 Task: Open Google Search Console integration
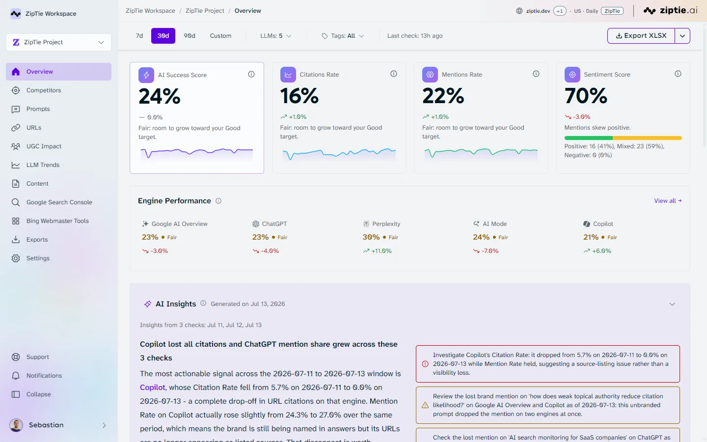(x=58, y=202)
